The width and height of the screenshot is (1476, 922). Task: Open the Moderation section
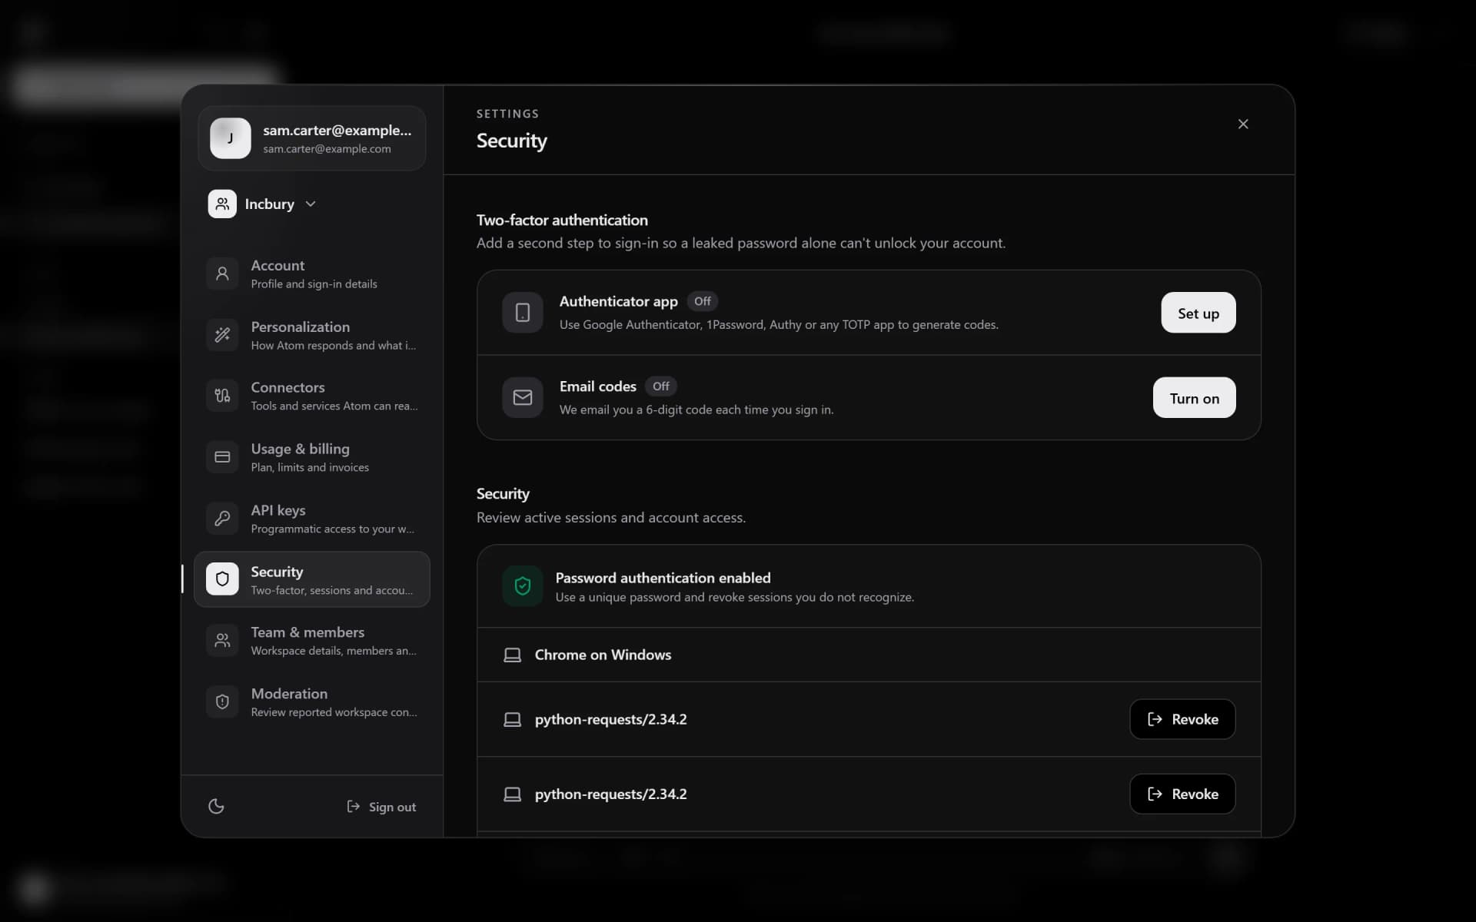point(312,701)
